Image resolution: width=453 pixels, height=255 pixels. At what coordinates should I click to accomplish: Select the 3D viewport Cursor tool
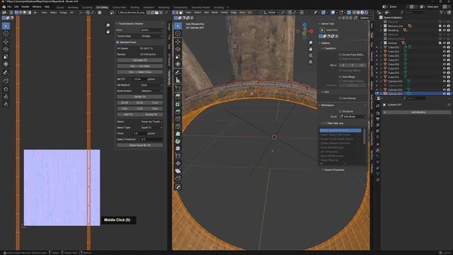[178, 33]
